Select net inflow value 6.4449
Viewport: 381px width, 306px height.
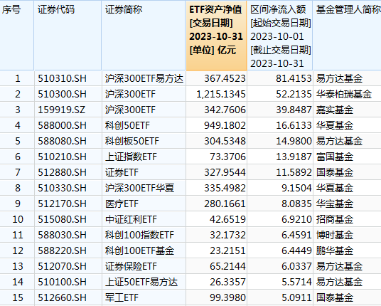(296, 250)
